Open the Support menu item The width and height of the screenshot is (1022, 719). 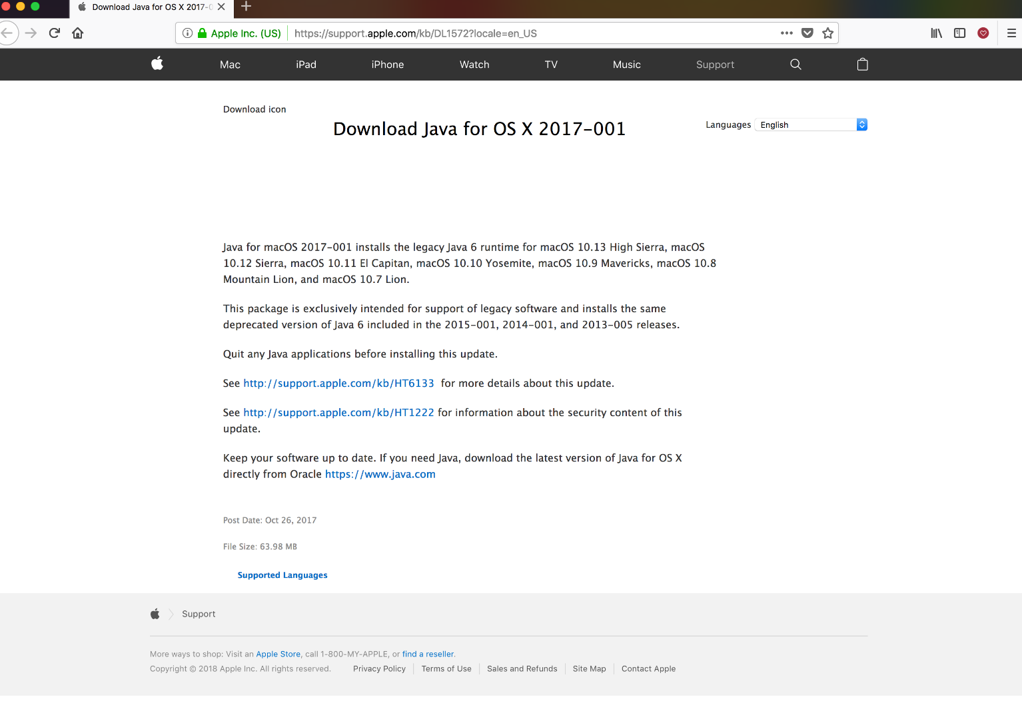coord(716,65)
